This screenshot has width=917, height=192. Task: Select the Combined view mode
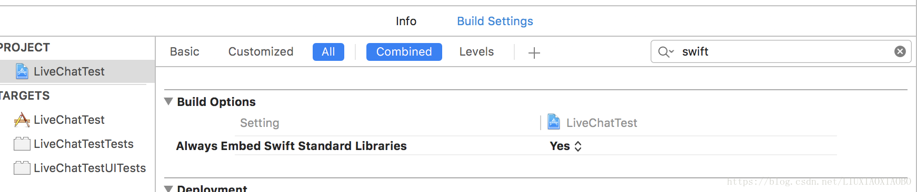pyautogui.click(x=404, y=52)
